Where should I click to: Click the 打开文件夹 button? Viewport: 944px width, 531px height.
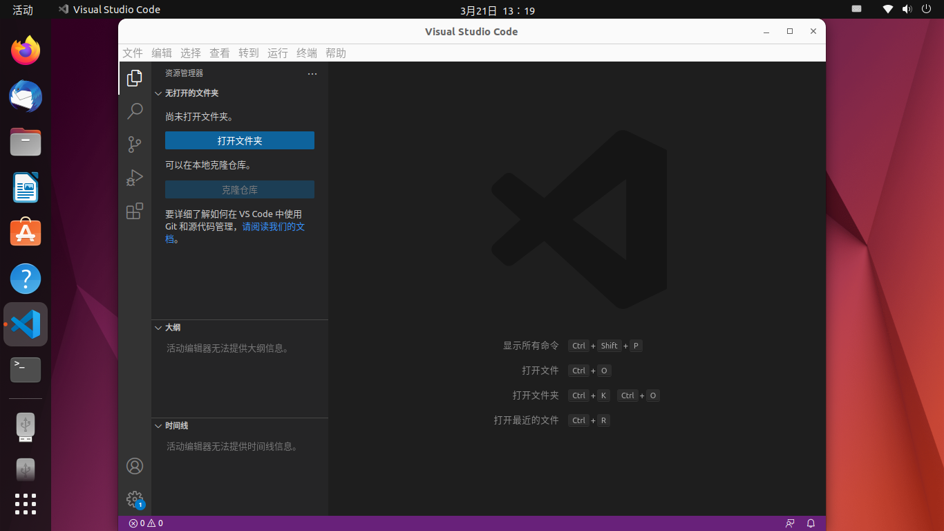coord(240,140)
